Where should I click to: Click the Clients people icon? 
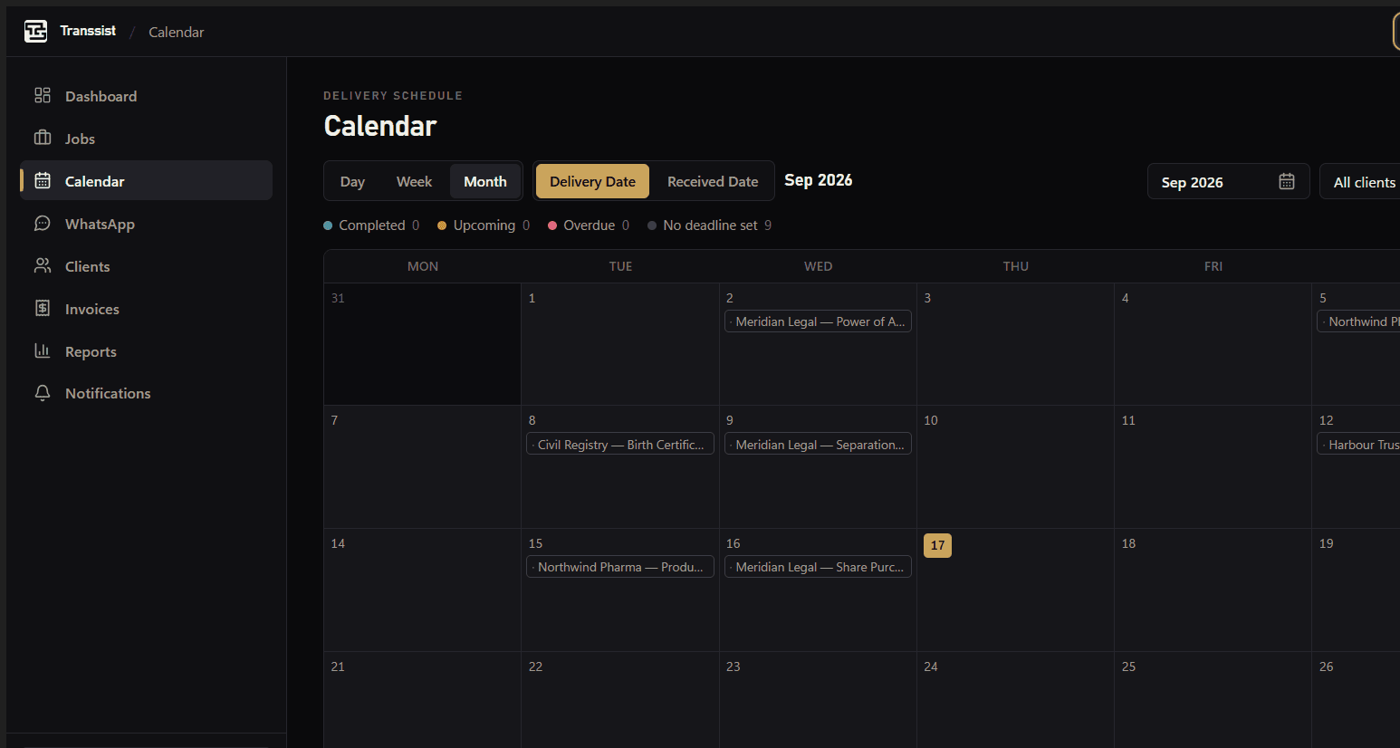(x=43, y=265)
